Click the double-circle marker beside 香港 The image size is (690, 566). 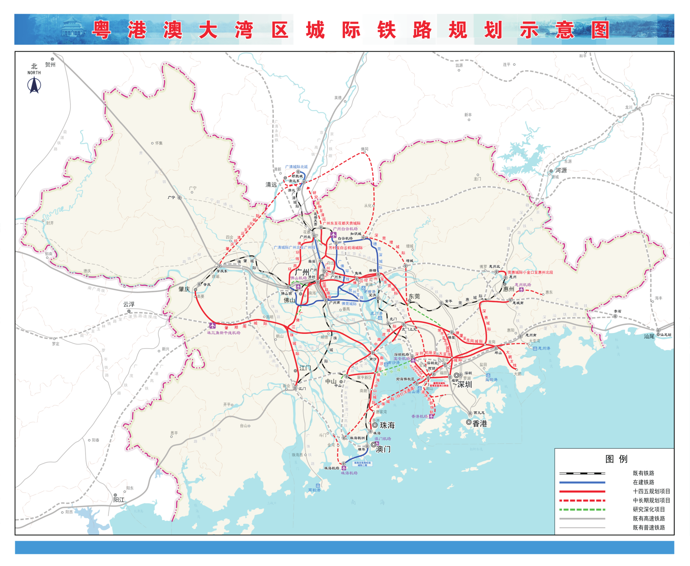469,422
